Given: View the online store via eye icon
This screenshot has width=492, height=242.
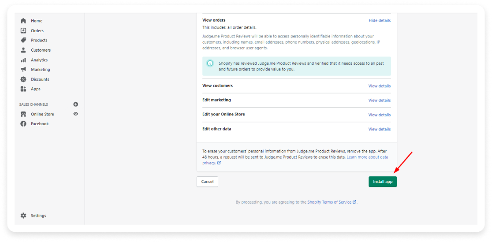Looking at the screenshot, I should point(76,114).
